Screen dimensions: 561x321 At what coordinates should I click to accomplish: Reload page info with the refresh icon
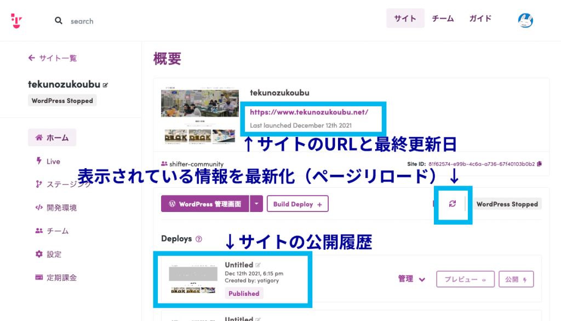[x=452, y=204]
